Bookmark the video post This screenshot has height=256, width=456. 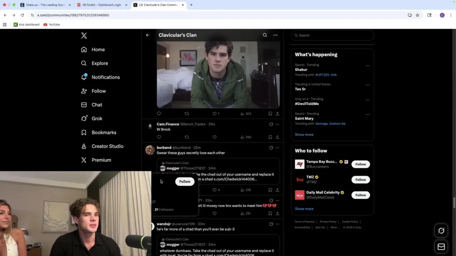(270, 114)
